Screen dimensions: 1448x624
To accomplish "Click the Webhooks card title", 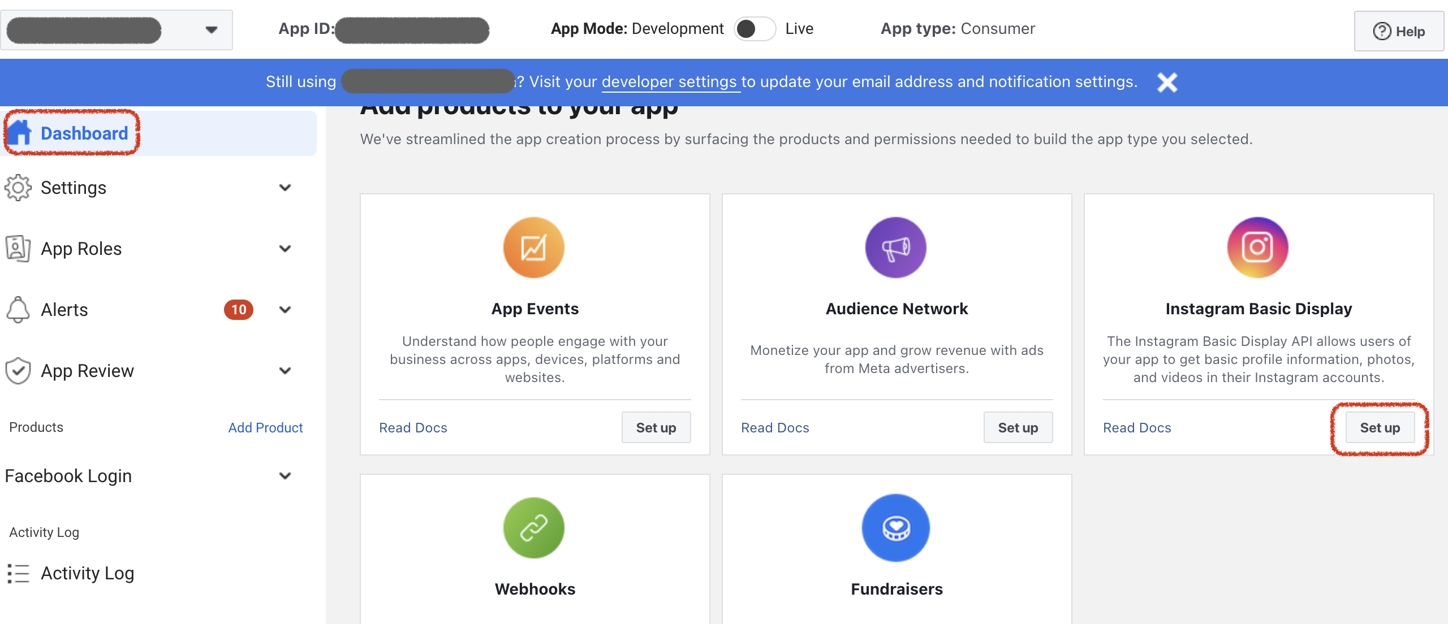I will pos(535,589).
